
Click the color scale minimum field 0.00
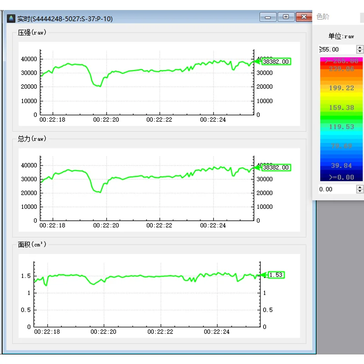click(337, 189)
